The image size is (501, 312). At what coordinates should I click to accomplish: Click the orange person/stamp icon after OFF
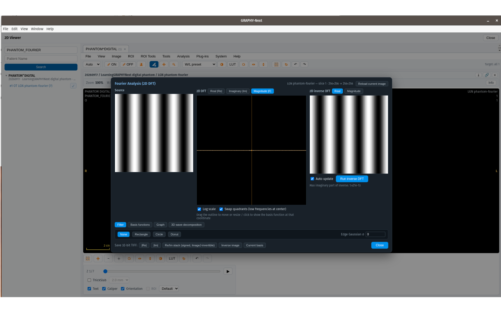(141, 64)
